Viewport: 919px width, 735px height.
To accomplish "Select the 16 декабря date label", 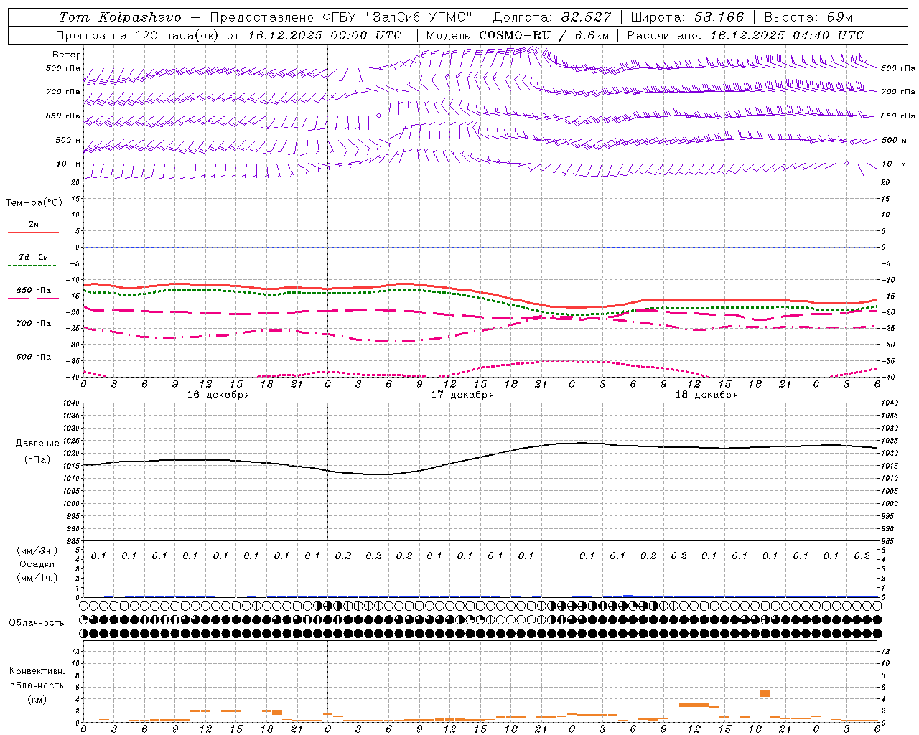I will coord(218,395).
